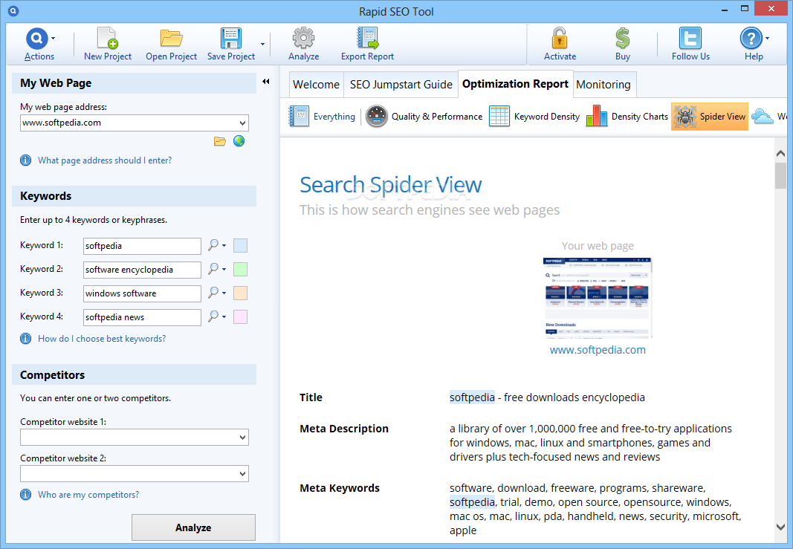Click the 'Search Spider View' heading
This screenshot has width=793, height=549.
[x=390, y=185]
